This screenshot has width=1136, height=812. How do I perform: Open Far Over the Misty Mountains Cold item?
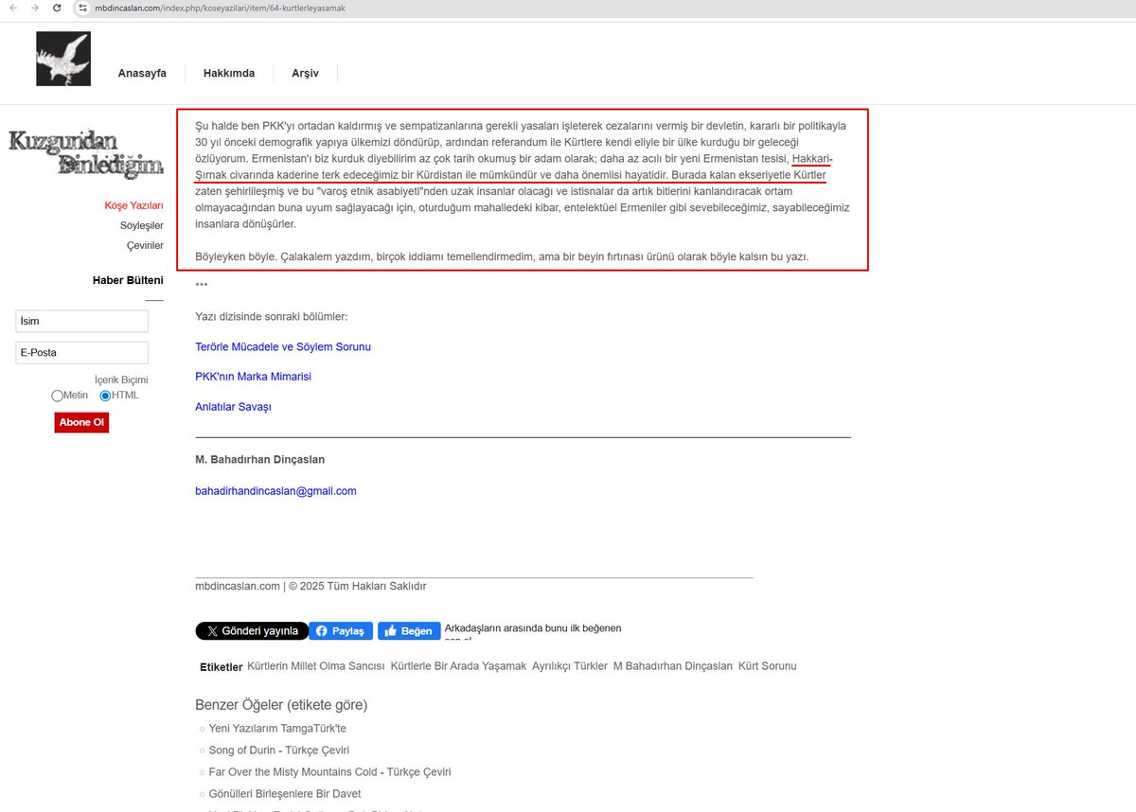click(x=329, y=772)
